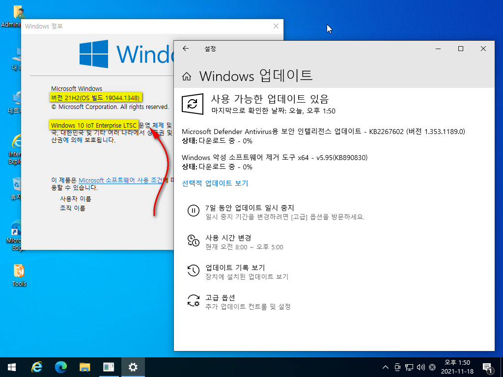Go back using the Settings back arrow
Screen dimensions: 503x377
186,49
